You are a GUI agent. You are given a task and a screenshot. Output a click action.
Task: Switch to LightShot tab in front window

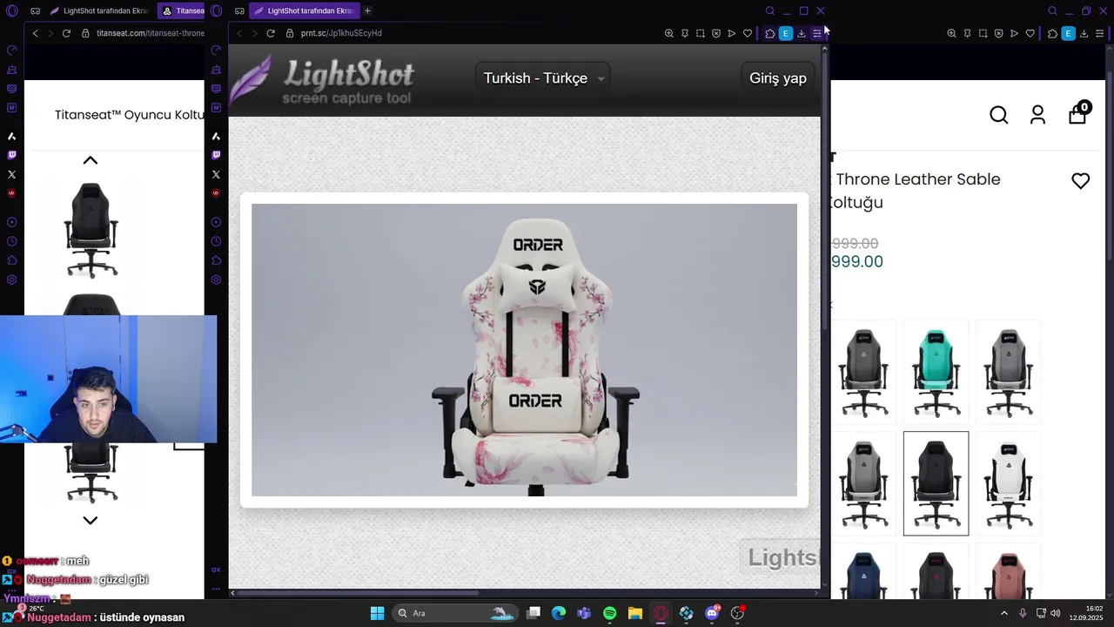tap(304, 10)
